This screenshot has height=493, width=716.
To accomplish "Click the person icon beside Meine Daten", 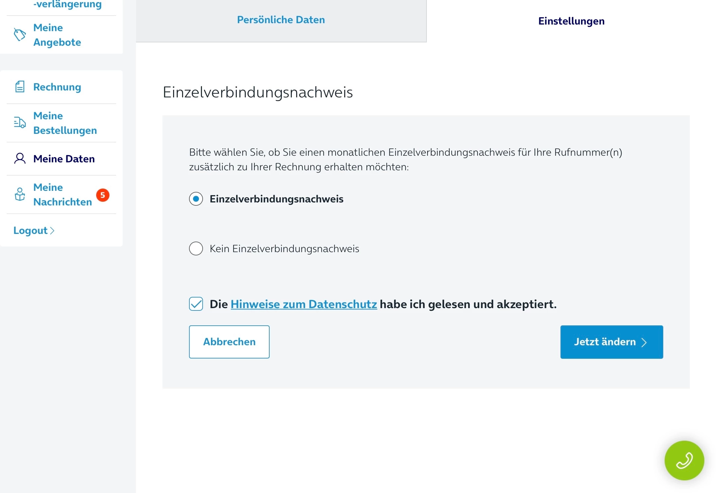I will pyautogui.click(x=20, y=159).
